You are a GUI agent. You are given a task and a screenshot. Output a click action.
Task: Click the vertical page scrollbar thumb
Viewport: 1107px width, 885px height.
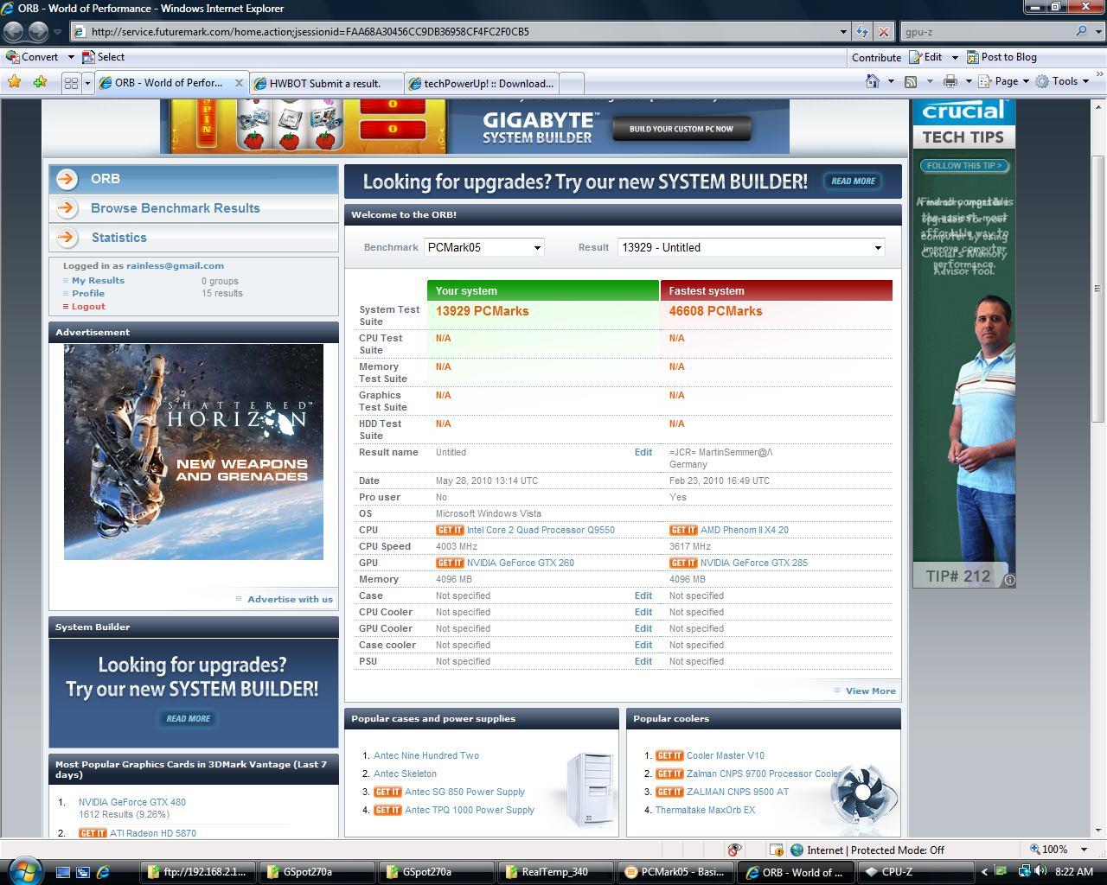tap(1098, 288)
